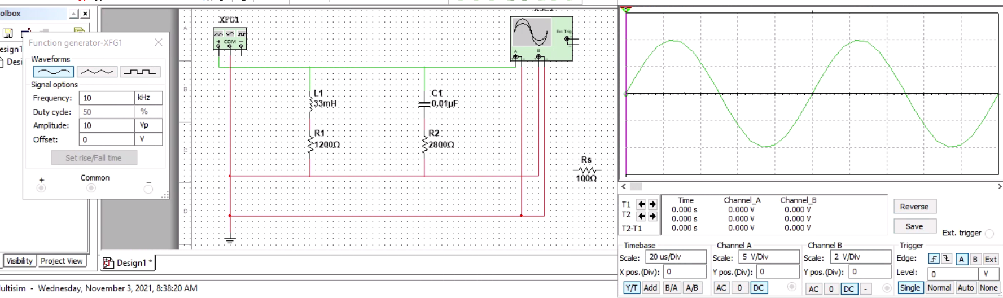The height and width of the screenshot is (298, 1003).
Task: Switch timebase to B/A mode
Action: click(671, 288)
